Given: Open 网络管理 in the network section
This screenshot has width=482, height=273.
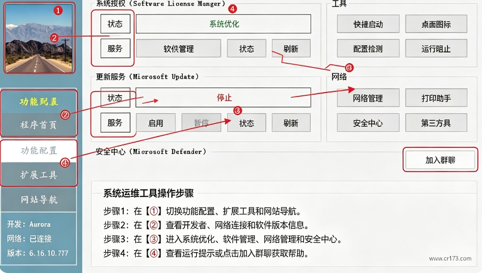Looking at the screenshot, I should click(368, 98).
